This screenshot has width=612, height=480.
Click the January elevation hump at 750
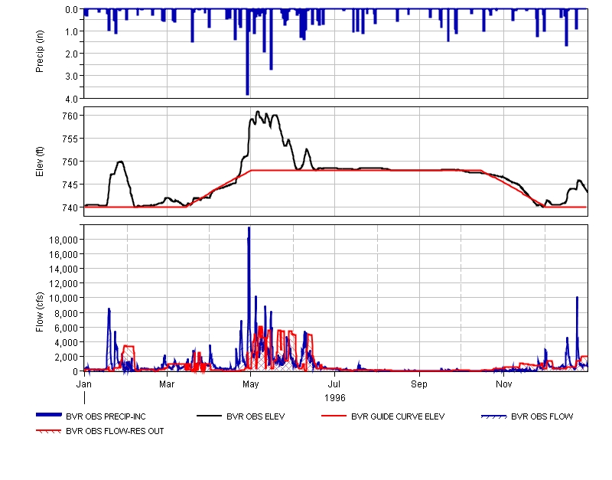click(x=121, y=162)
